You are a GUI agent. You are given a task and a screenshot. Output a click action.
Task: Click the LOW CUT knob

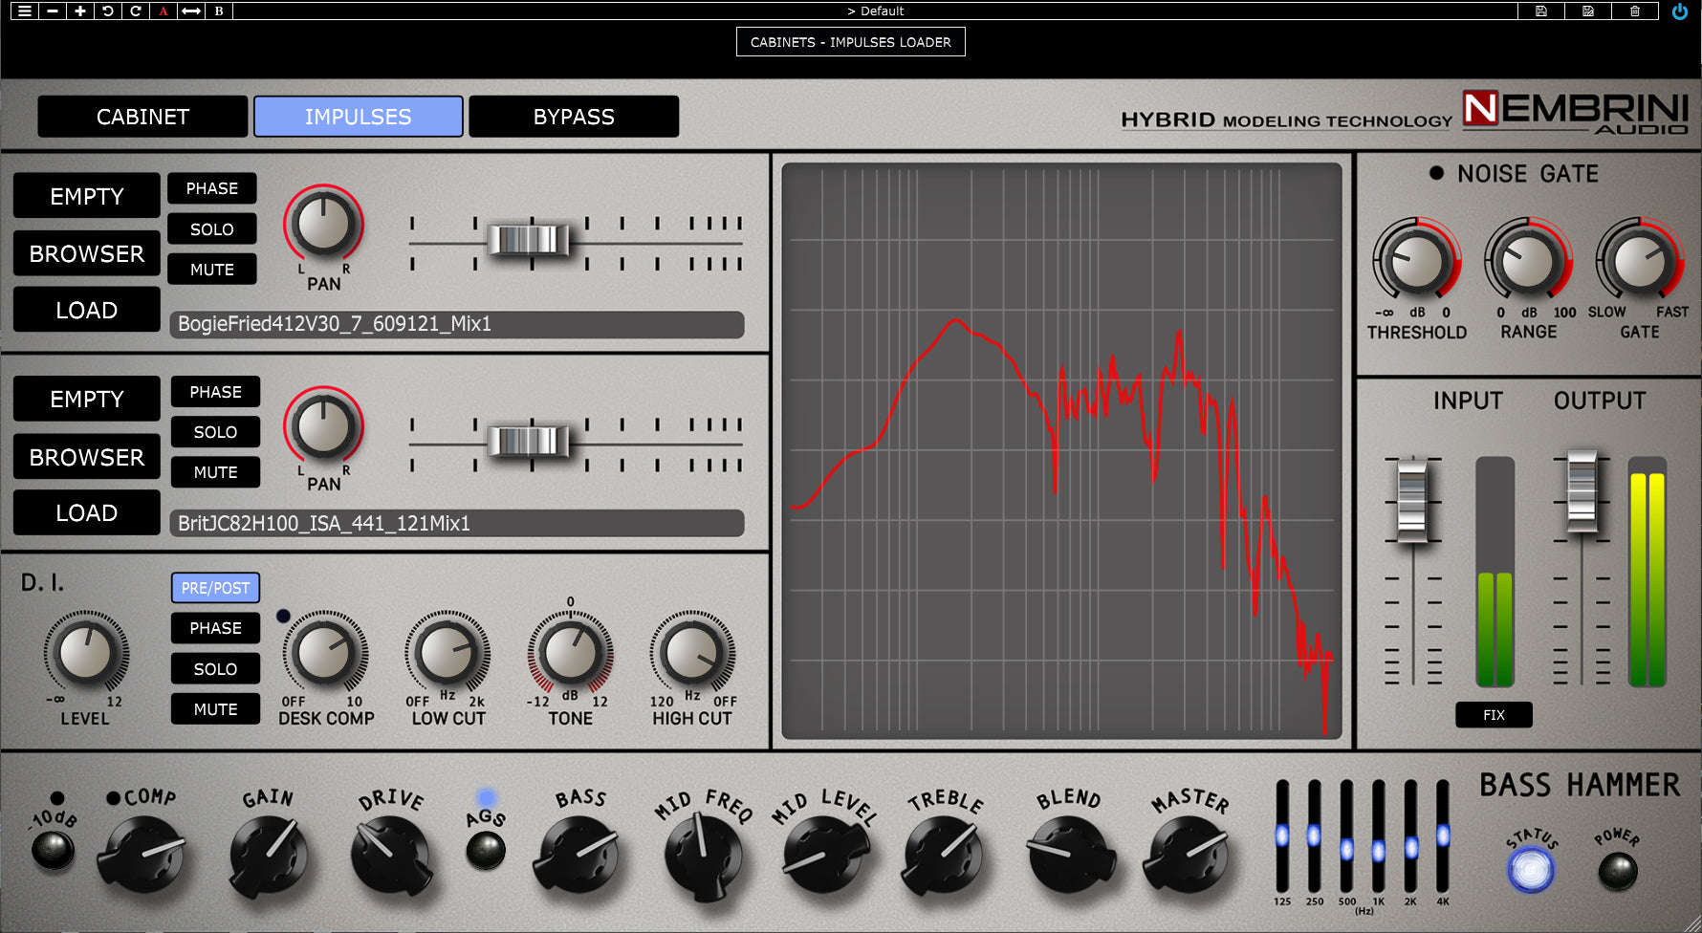(x=447, y=653)
